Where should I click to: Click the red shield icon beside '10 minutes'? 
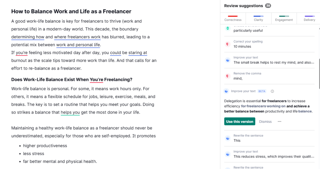(x=227, y=44)
